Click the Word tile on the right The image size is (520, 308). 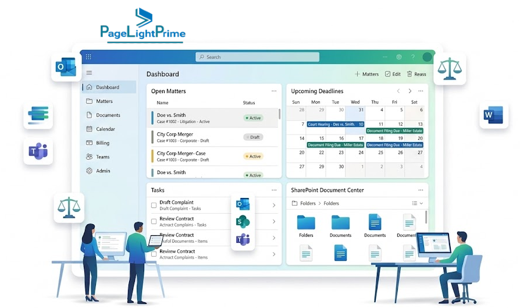coord(493,115)
